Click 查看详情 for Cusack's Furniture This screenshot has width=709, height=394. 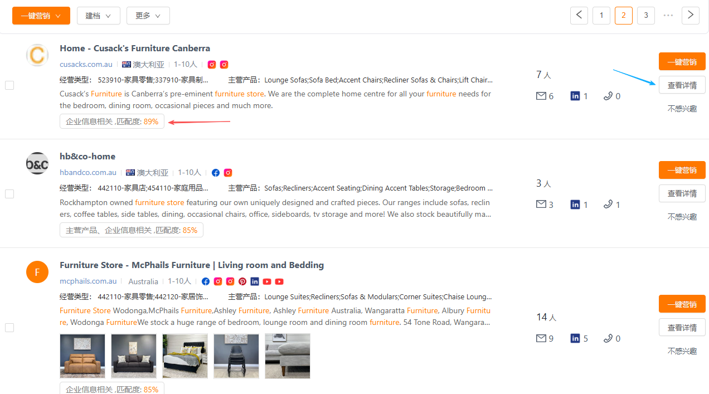[682, 85]
